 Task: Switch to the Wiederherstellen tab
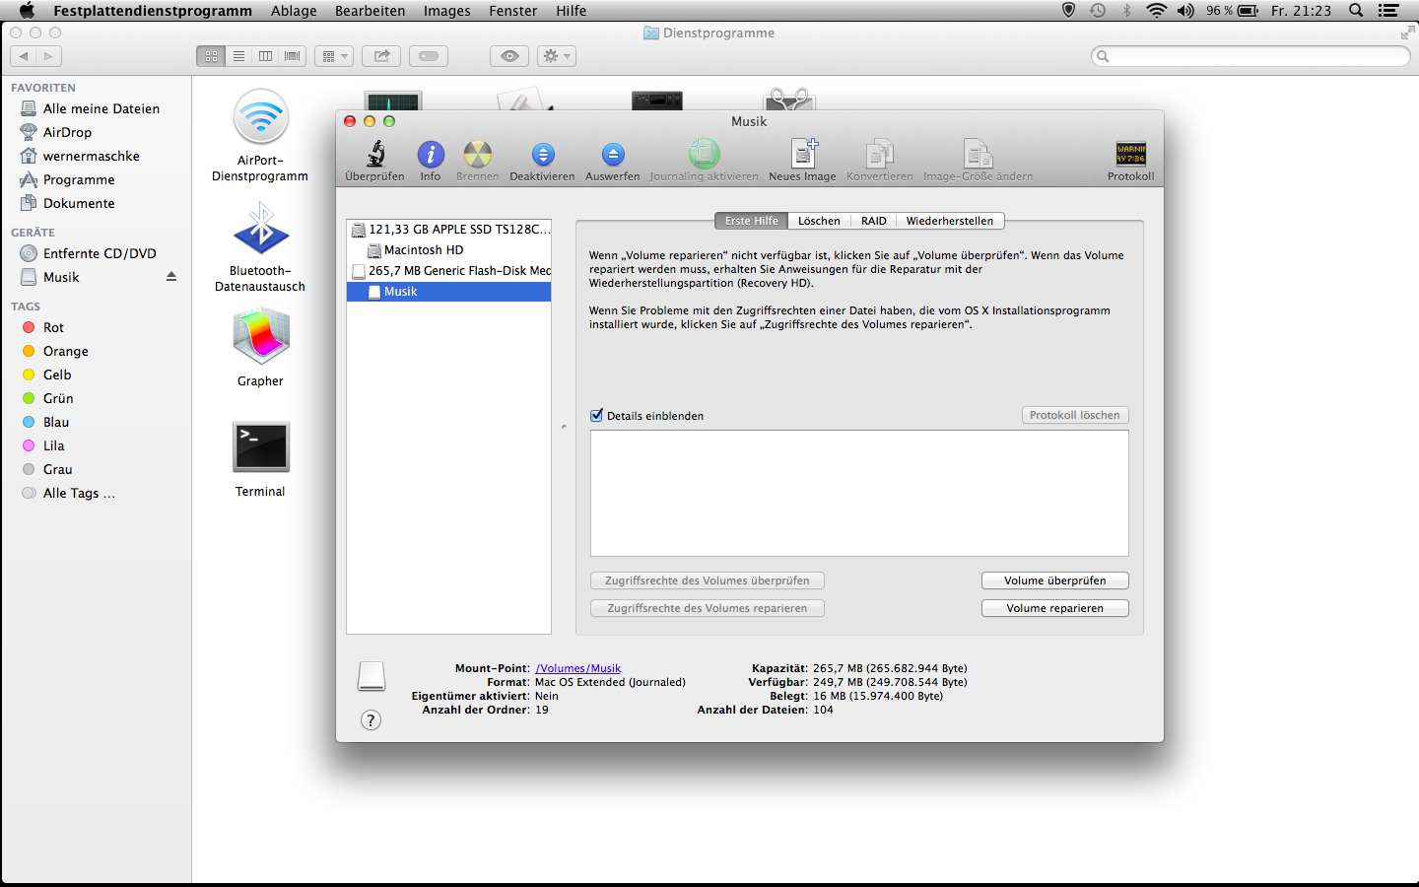click(x=949, y=221)
